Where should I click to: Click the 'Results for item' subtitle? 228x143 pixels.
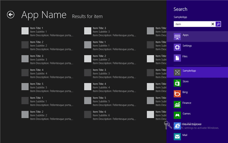87,16
